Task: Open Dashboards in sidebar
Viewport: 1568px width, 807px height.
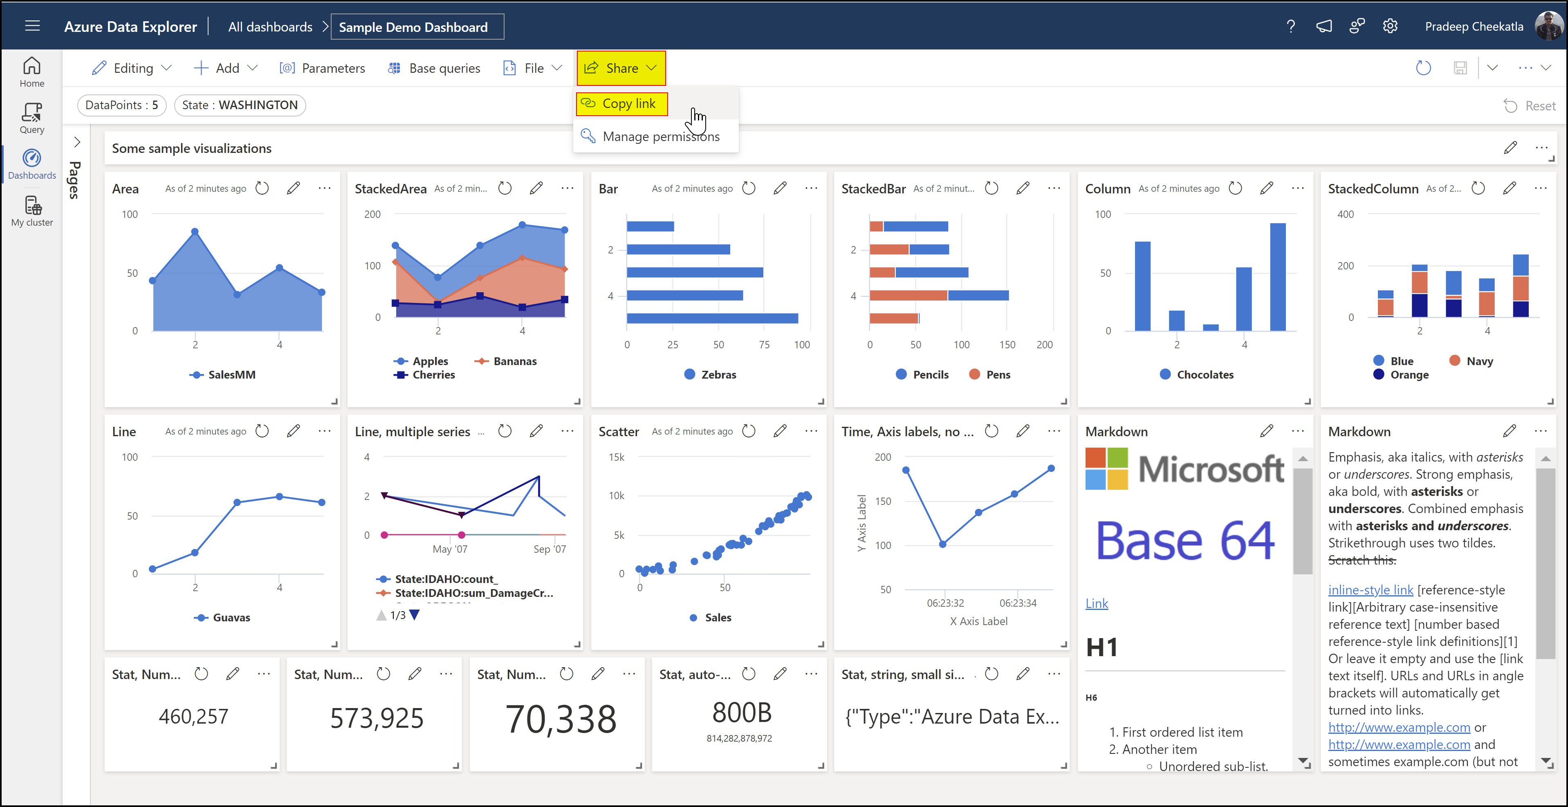Action: coord(31,165)
